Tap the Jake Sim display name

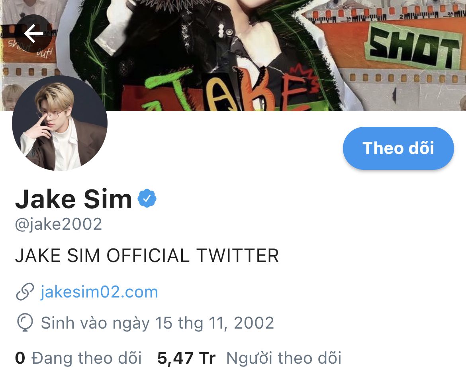click(x=73, y=199)
